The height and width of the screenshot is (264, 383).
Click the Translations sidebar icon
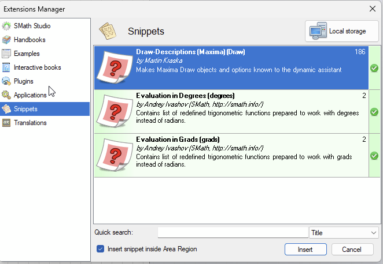6,123
